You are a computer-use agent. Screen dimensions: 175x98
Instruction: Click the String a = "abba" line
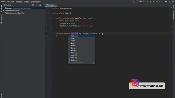pos(68,23)
